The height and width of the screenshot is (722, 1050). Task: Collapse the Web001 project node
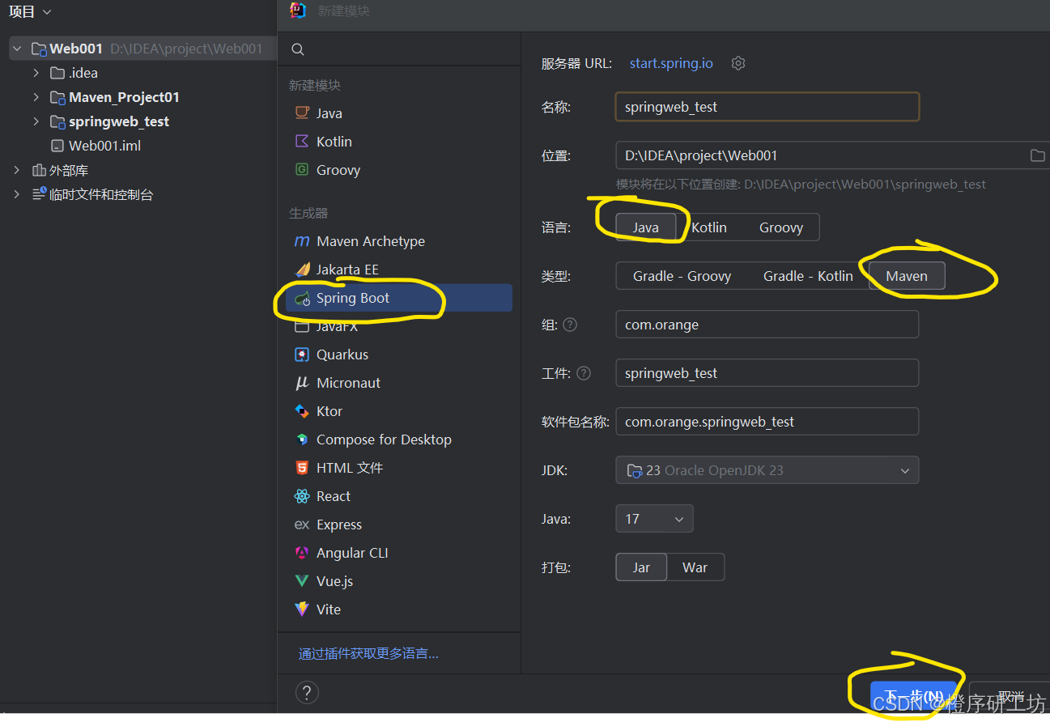click(x=17, y=49)
